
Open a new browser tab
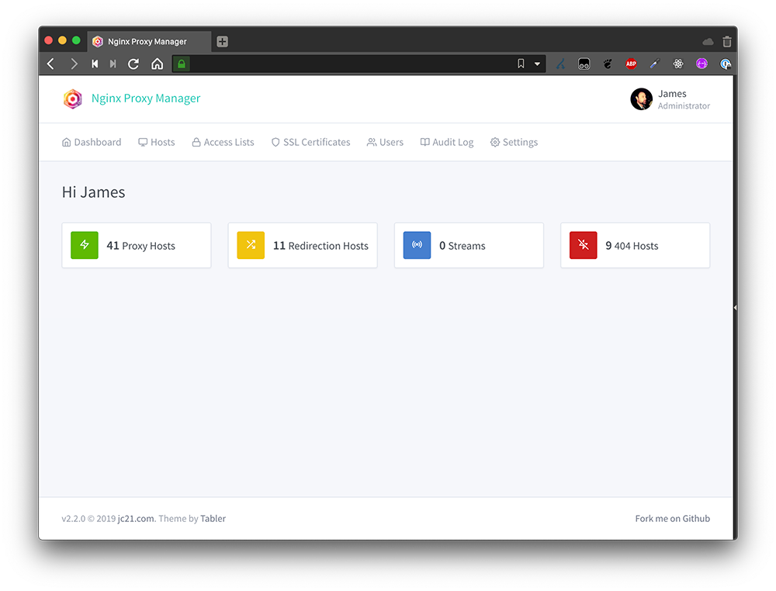coord(222,41)
